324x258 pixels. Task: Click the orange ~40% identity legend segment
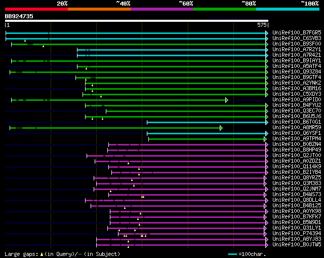(x=99, y=9)
